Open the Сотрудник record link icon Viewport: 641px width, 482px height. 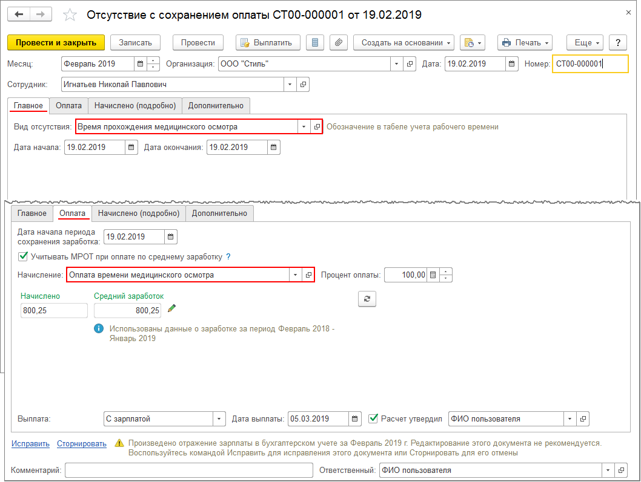point(303,85)
